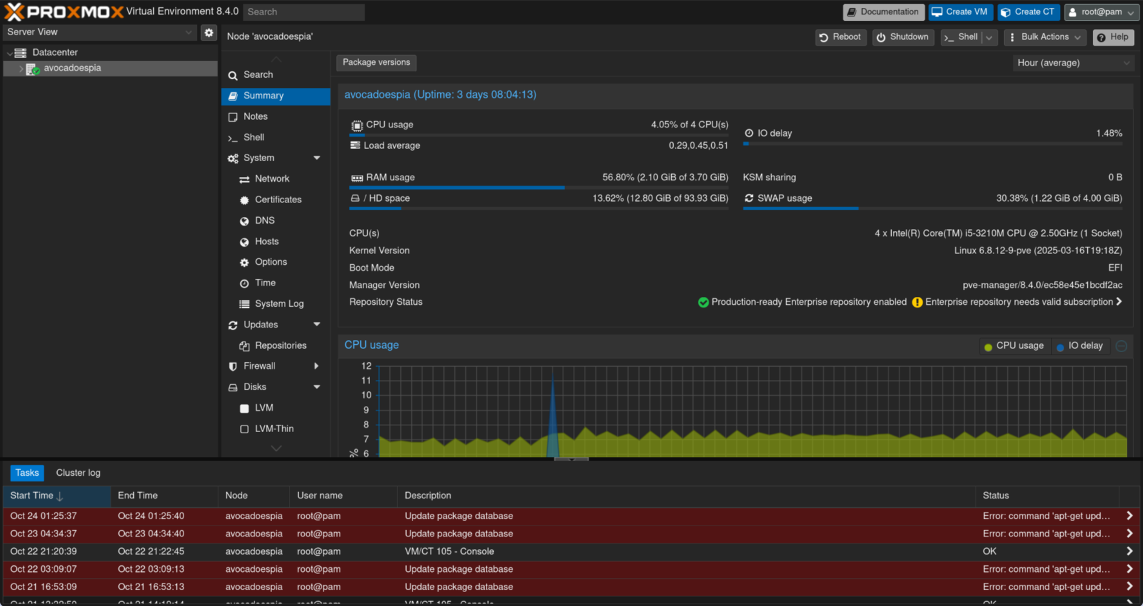Switch to the Cluster log tab

coord(78,473)
